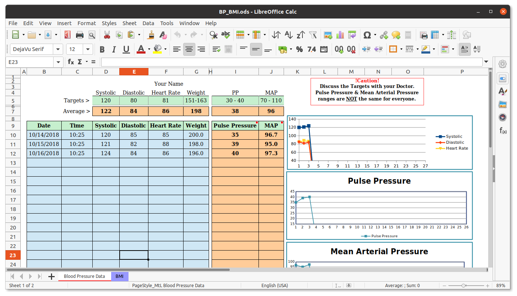Open the AutoFilter function

[313, 35]
